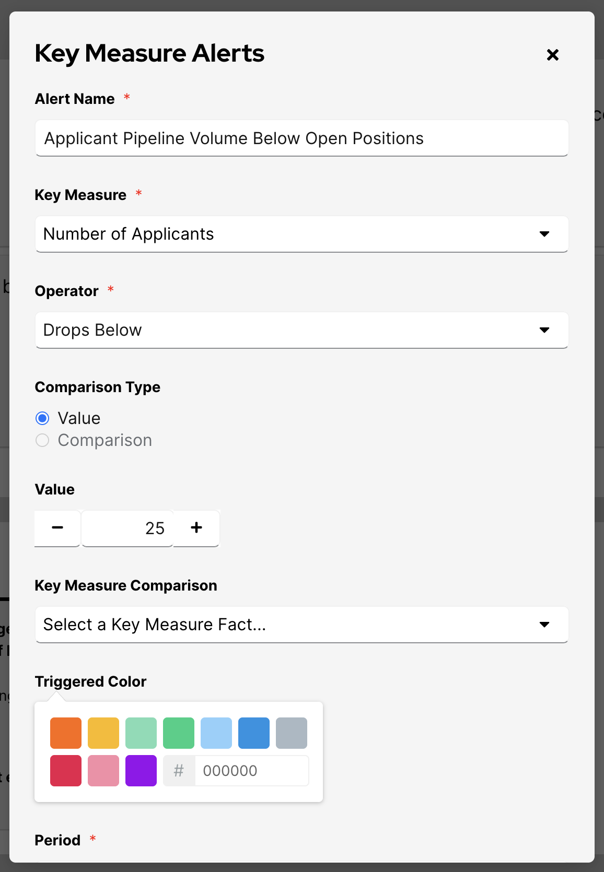Choose the medium green color swatch

[x=179, y=733]
